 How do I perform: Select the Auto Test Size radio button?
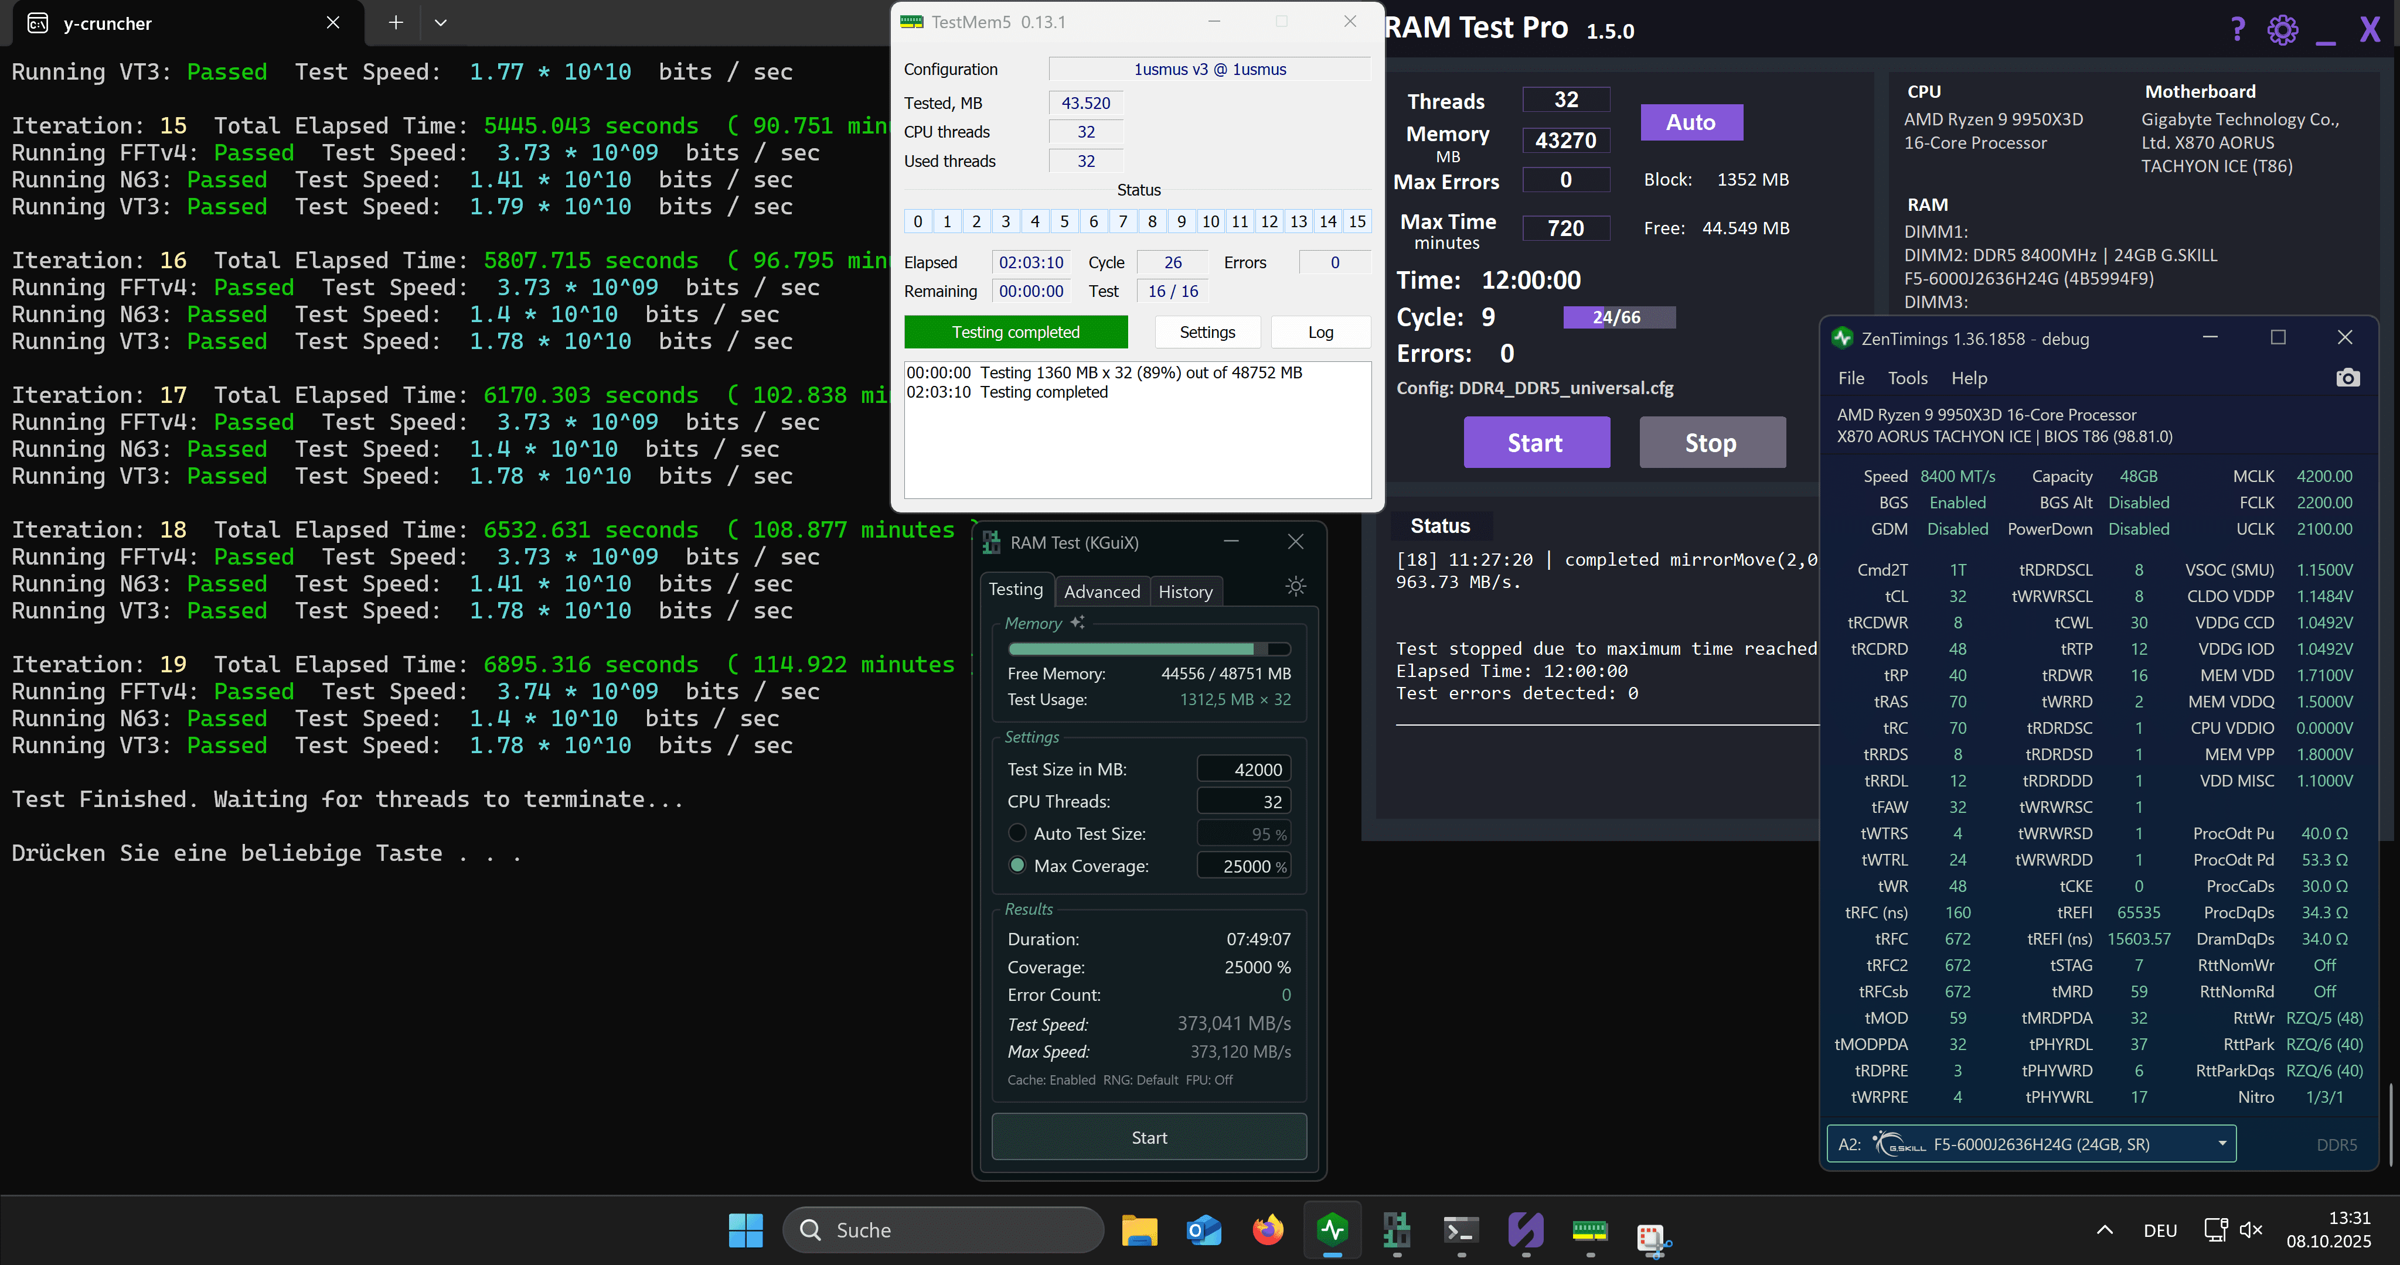pos(1017,833)
